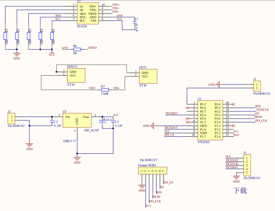Select the J1 two-pin header
The height and width of the screenshot is (211, 275).
pyautogui.click(x=257, y=86)
